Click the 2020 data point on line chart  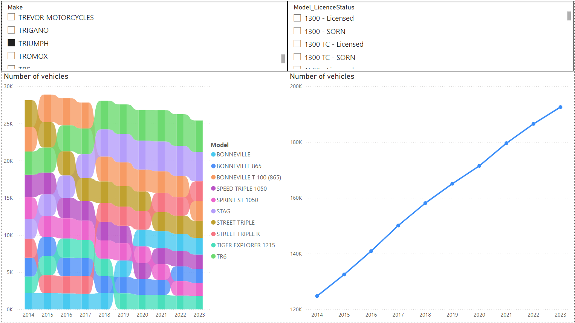point(479,166)
